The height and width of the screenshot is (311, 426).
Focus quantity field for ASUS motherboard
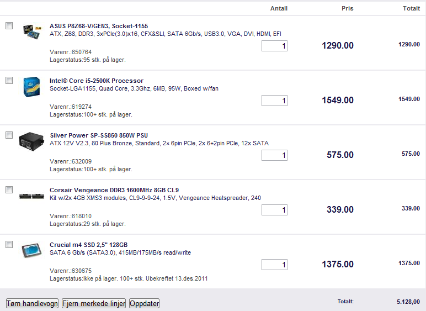[x=274, y=46]
